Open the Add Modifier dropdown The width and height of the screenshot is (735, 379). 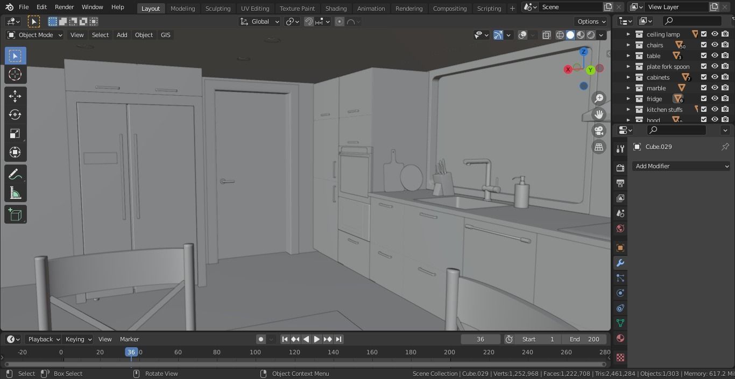tap(681, 166)
